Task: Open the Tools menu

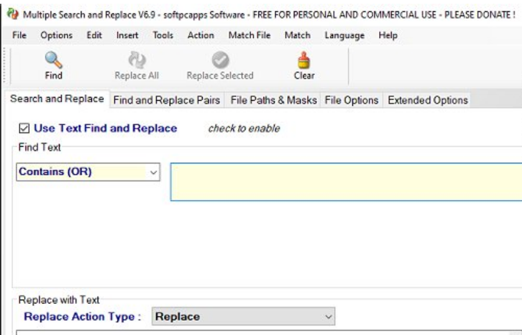Action: click(163, 36)
